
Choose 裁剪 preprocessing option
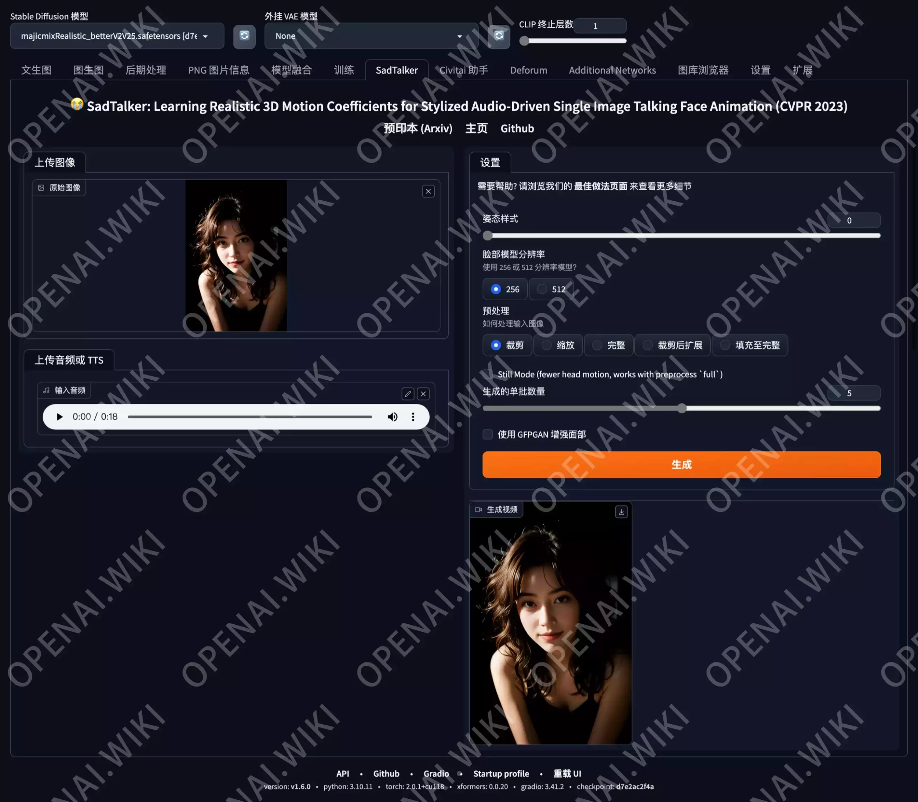[507, 345]
